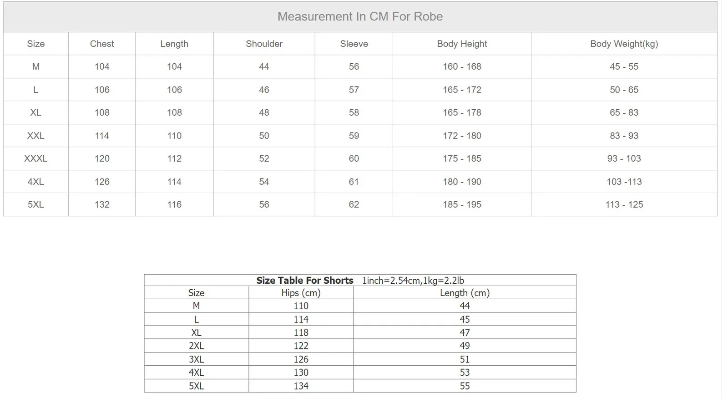Click the 160 - 168 body height cell
728x399 pixels.
(462, 66)
